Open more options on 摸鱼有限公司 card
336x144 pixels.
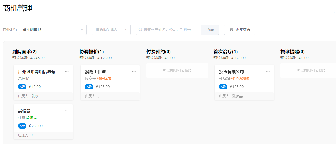[x=268, y=72]
